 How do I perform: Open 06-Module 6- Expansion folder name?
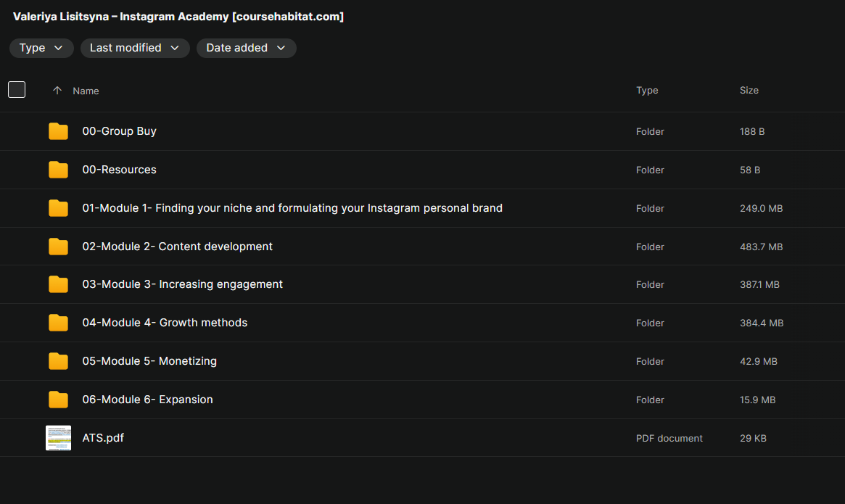click(x=147, y=400)
